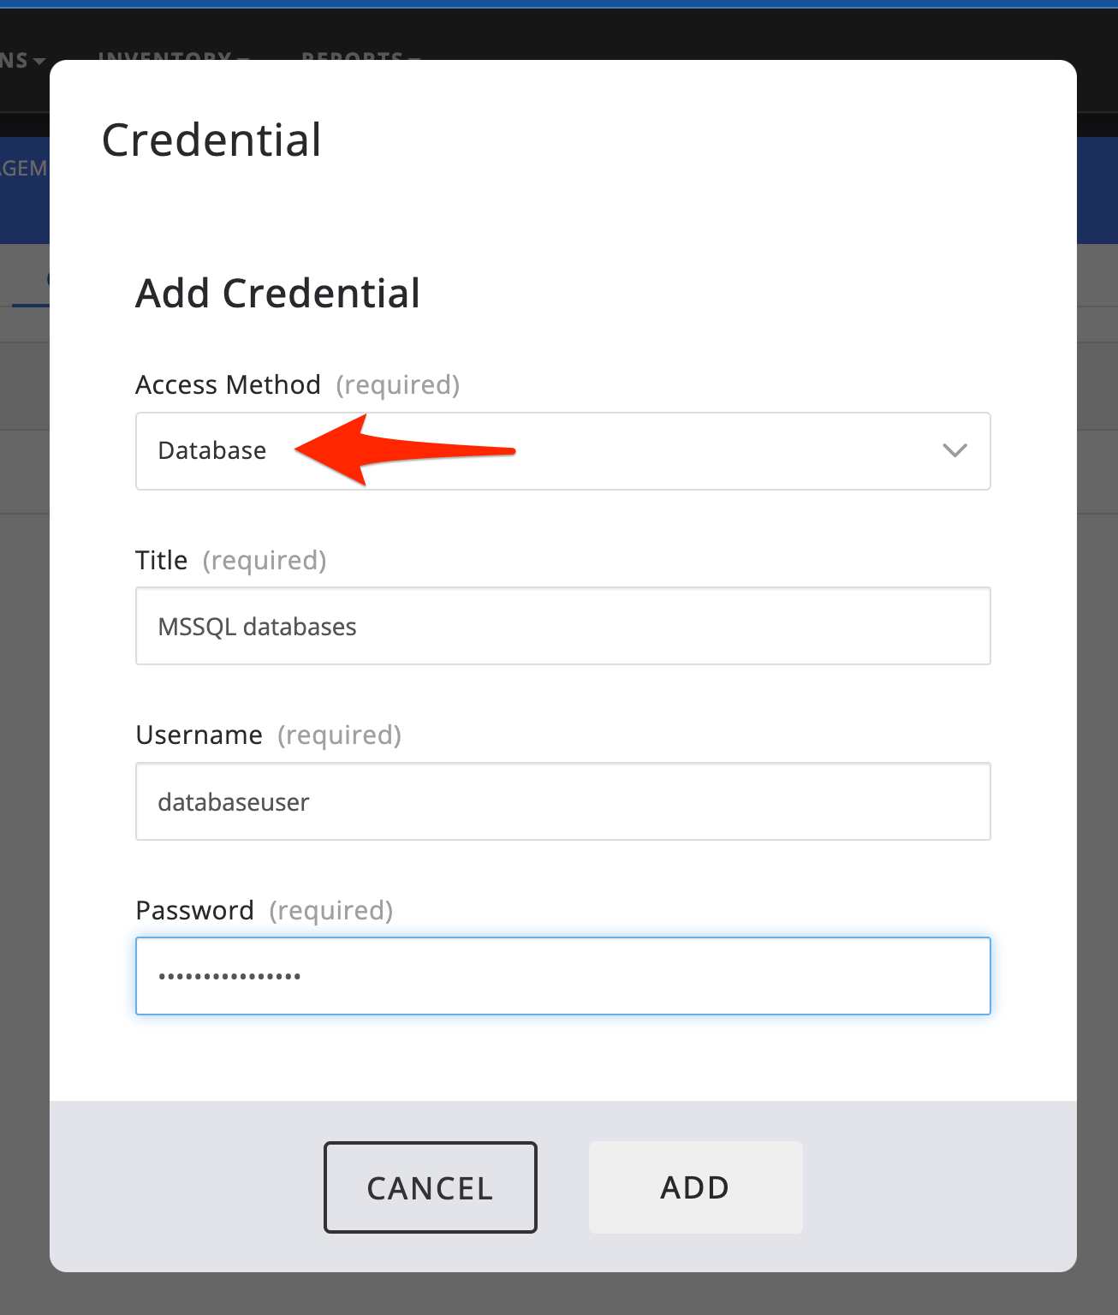Click the partially hidden GEM header text
This screenshot has height=1315, width=1118.
23,168
